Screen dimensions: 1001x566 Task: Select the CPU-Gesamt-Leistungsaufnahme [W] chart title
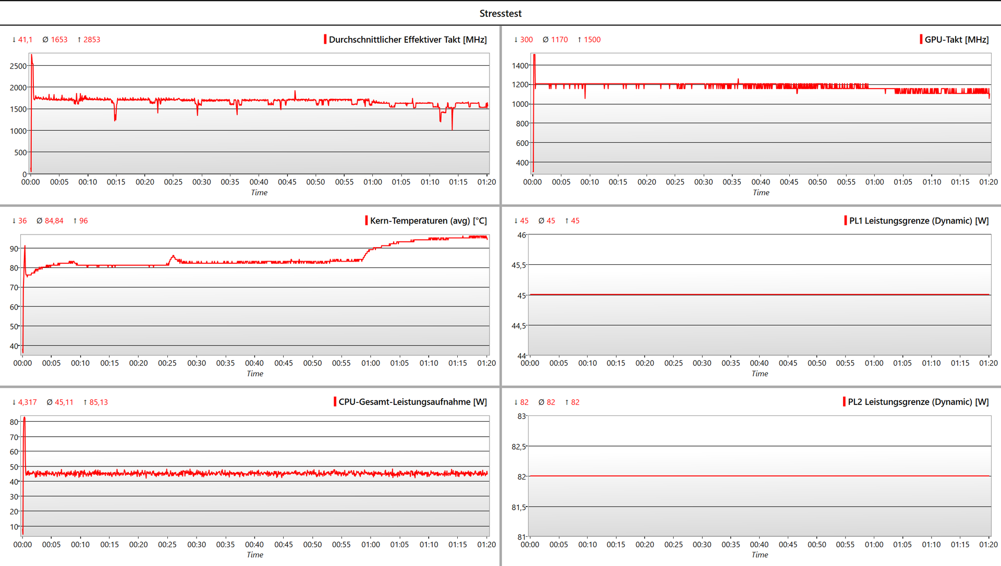pyautogui.click(x=412, y=402)
